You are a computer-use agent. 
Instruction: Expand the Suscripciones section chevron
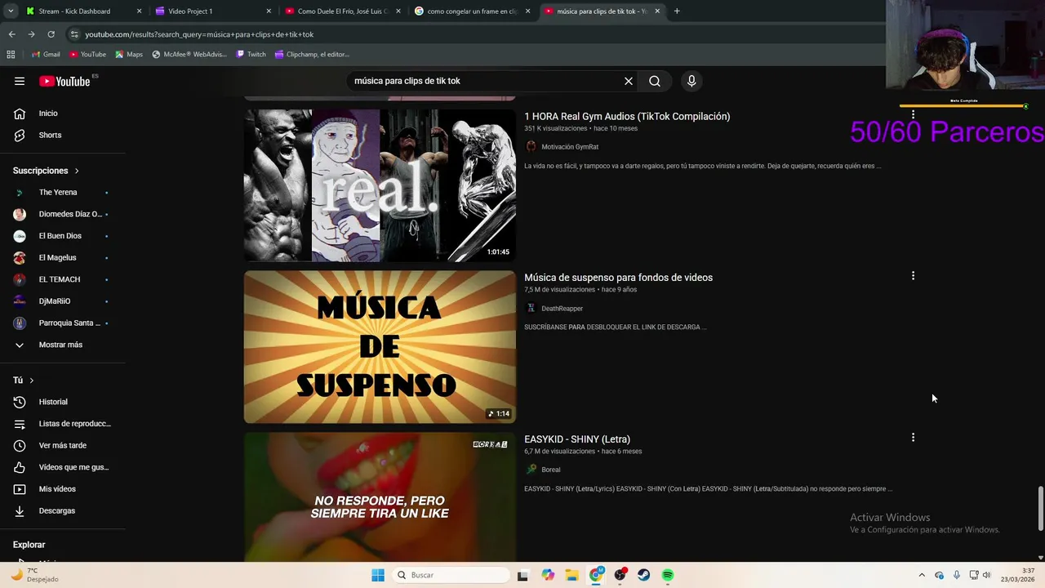(77, 171)
